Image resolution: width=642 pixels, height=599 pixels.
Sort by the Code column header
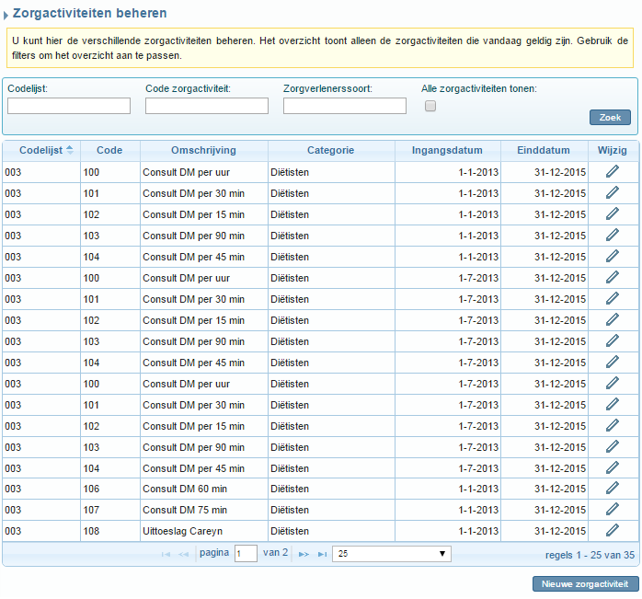pyautogui.click(x=109, y=150)
